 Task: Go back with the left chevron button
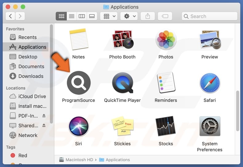[10, 16]
